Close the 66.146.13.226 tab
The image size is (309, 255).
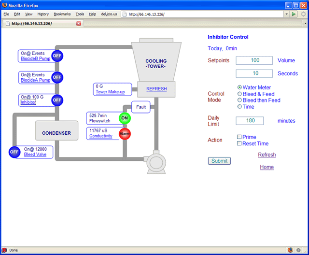tap(79, 23)
